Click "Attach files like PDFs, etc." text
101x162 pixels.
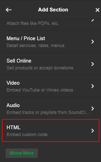[33, 23]
